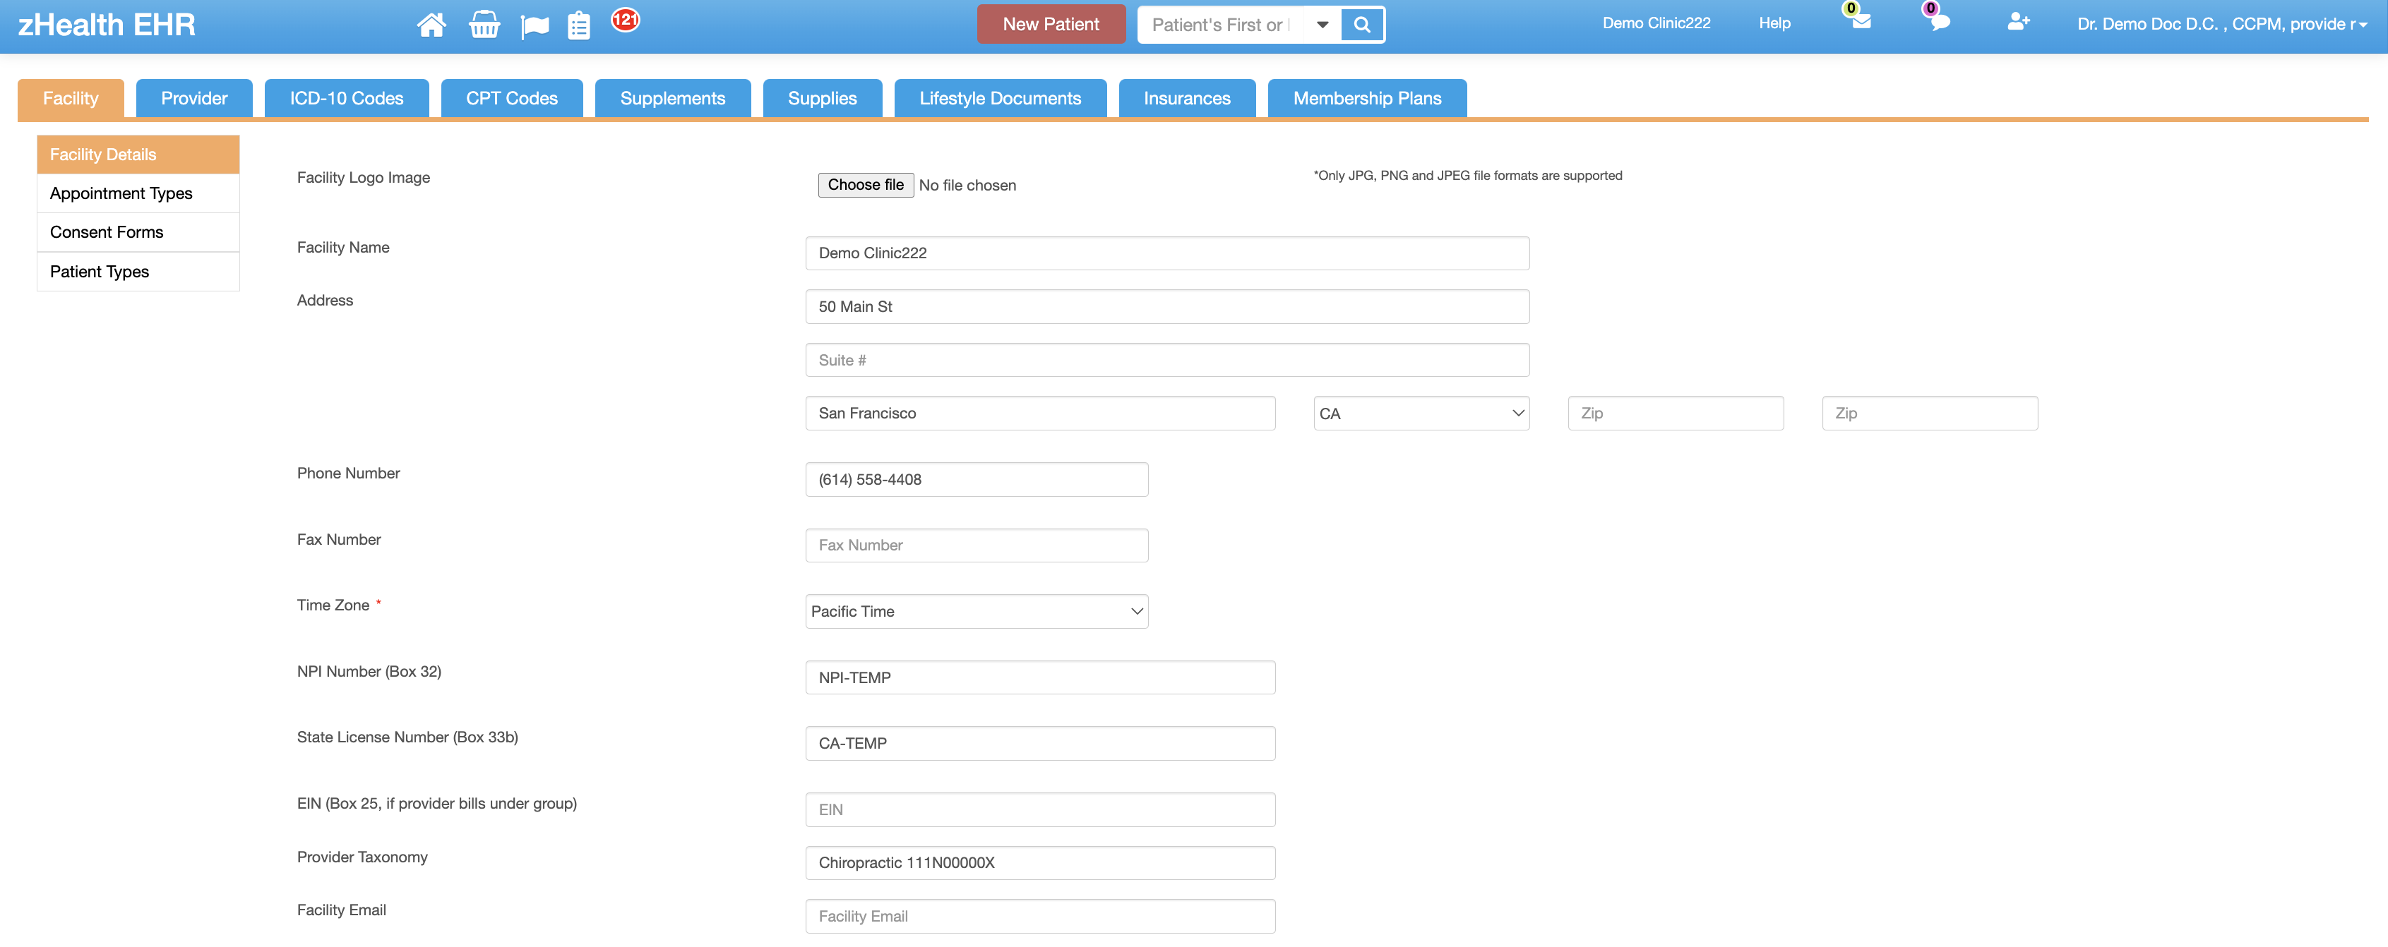2388x947 pixels.
Task: Click the Phone Number field
Action: 976,480
